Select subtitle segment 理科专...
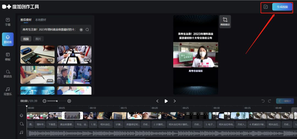This screenshot has width=297, height=139. click(x=40, y=124)
